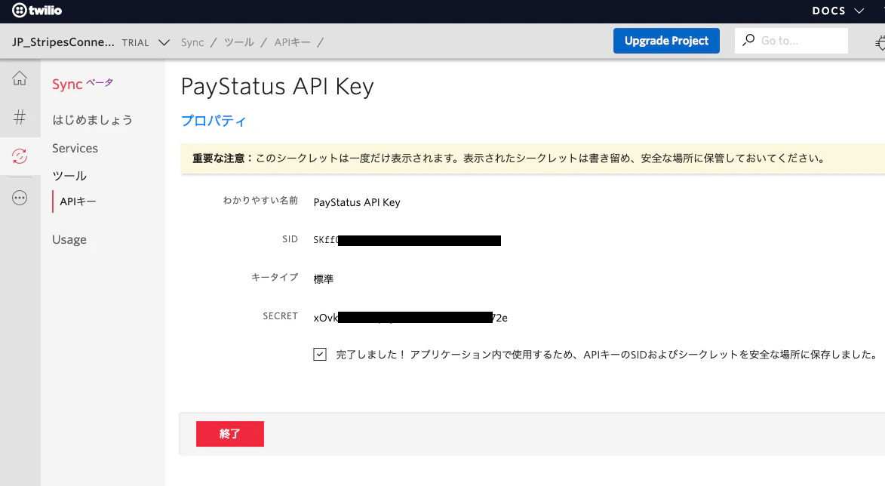Click the Twilio logo
Screen dimensions: 885x486
pyautogui.click(x=37, y=10)
